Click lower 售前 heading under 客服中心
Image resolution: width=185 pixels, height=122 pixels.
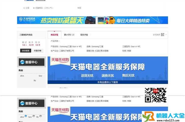point(21,111)
